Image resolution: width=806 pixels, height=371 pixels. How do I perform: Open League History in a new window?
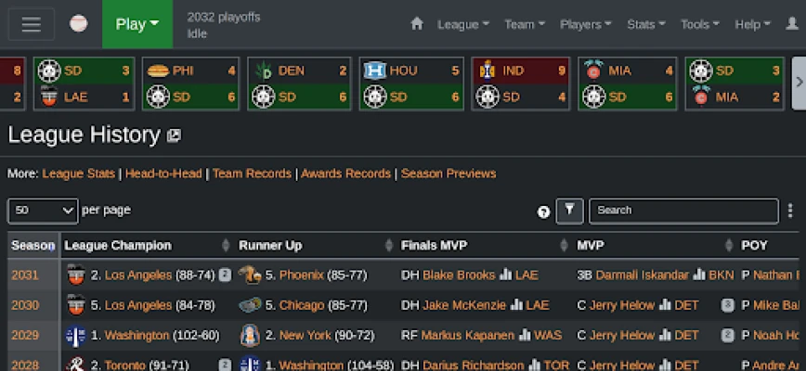(174, 135)
